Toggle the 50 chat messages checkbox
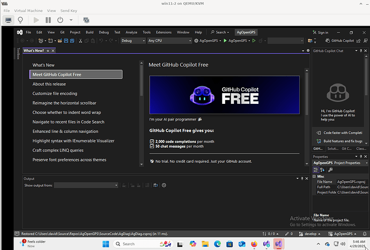This screenshot has width=370, height=250. (152, 146)
